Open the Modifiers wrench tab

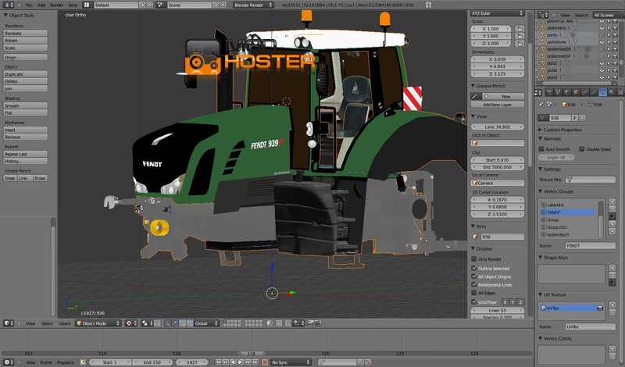pyautogui.click(x=594, y=92)
